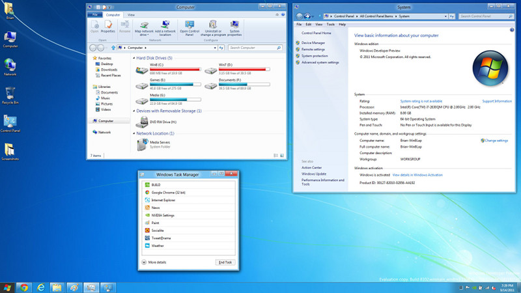The width and height of the screenshot is (521, 293).
Task: Open Edit menu in System window
Action: click(x=308, y=24)
